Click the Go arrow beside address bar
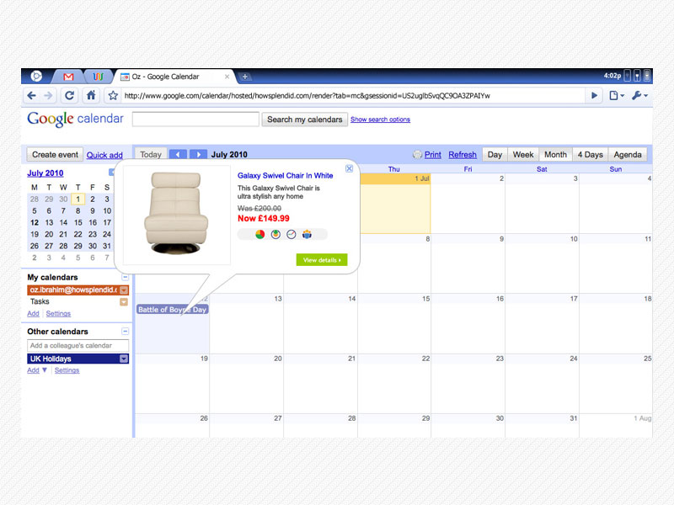Viewport: 674px width, 505px height. pyautogui.click(x=594, y=95)
